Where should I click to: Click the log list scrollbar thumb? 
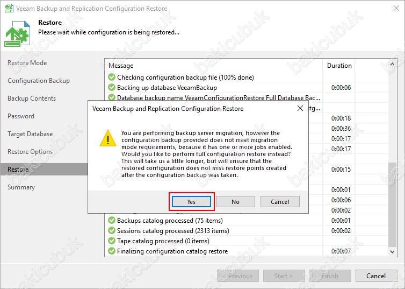[392, 205]
